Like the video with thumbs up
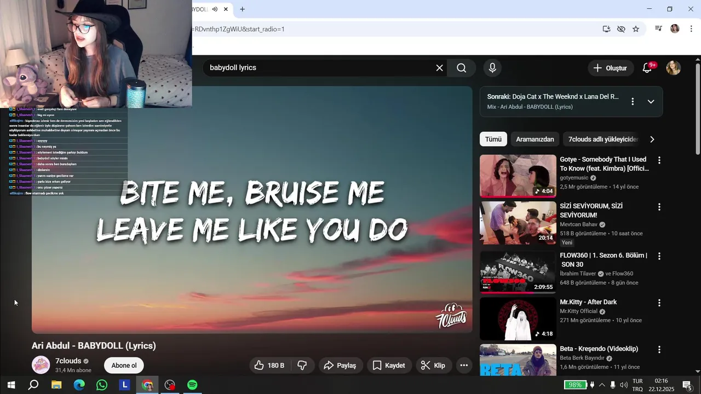 pos(271,365)
